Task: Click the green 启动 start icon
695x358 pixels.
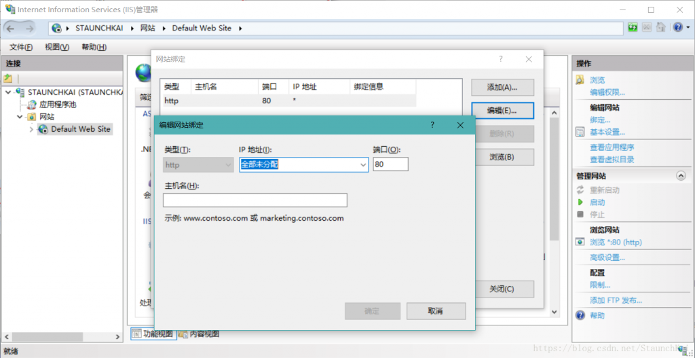Action: point(580,202)
